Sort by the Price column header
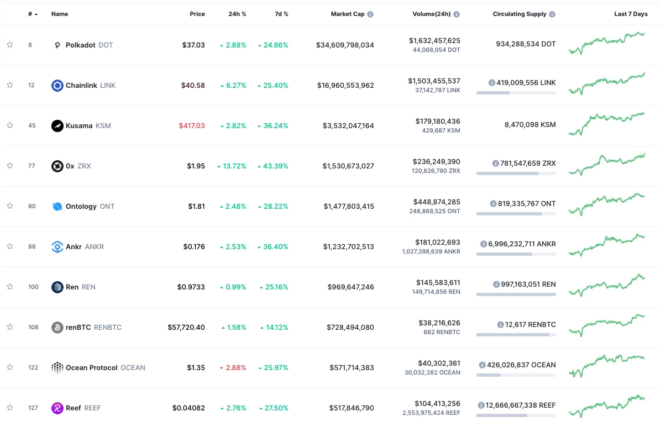 tap(197, 14)
